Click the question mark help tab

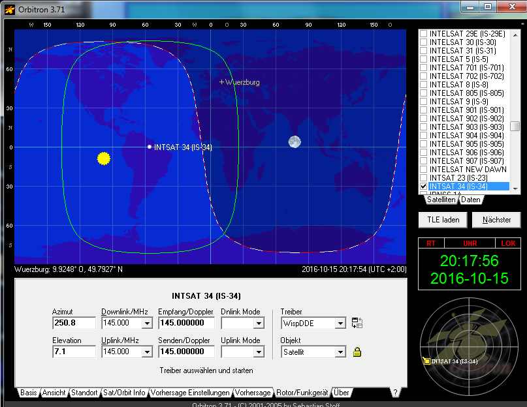[x=394, y=393]
